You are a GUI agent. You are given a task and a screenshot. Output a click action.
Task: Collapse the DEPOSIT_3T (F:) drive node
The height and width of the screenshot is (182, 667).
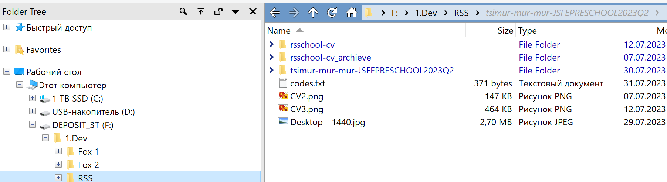tap(33, 125)
